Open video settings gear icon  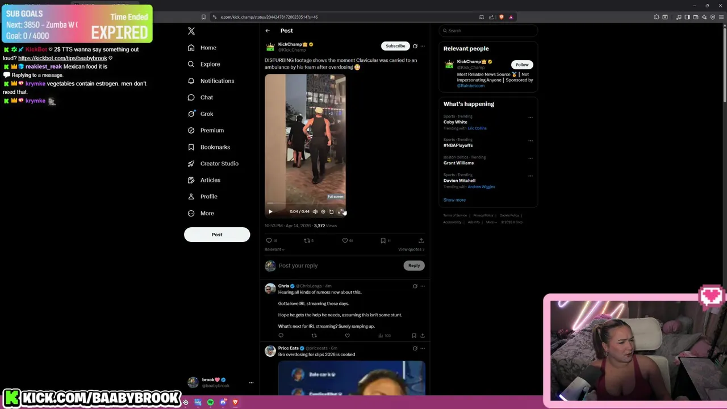click(323, 211)
